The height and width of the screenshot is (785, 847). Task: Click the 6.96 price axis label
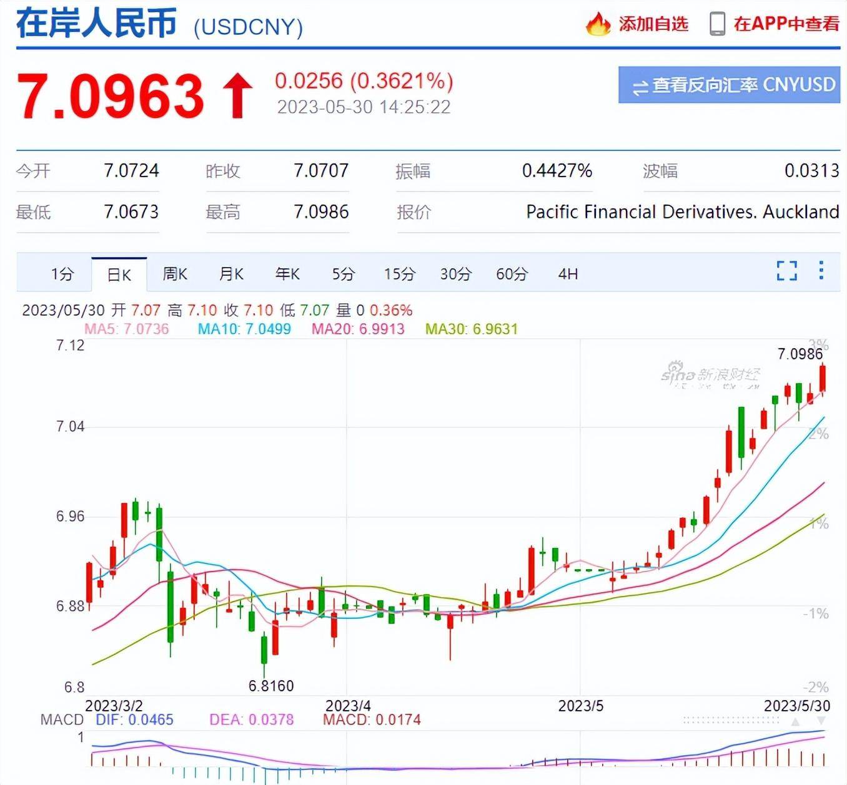tap(70, 516)
